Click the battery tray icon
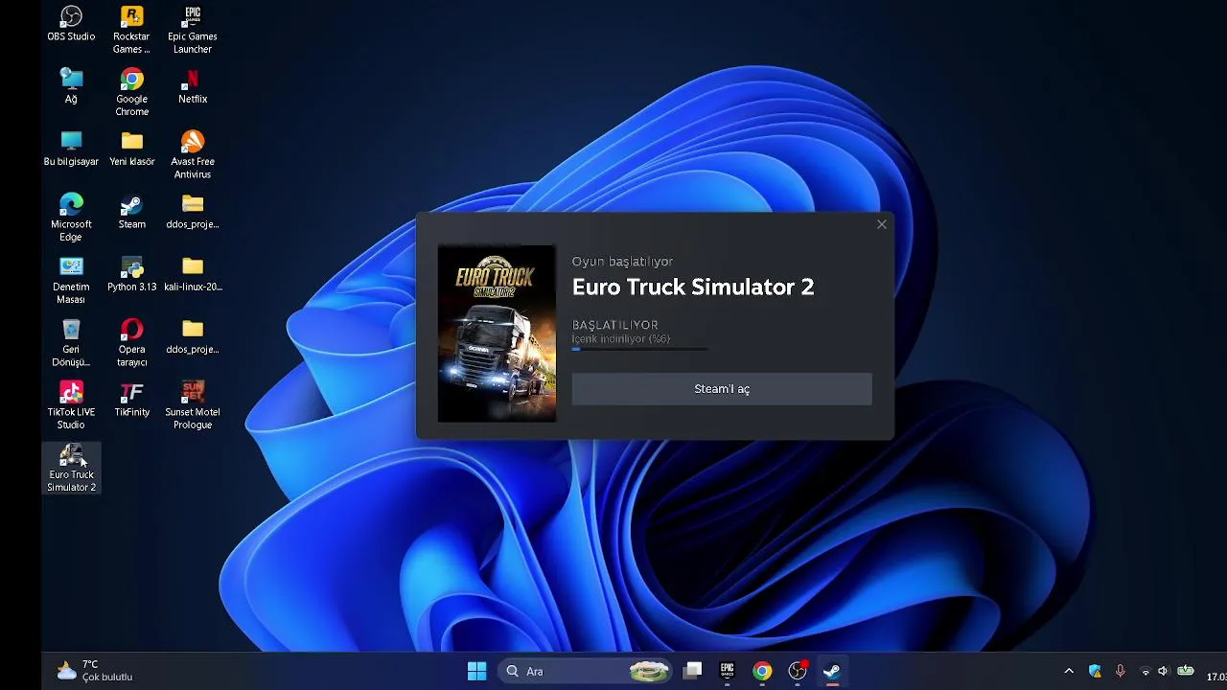Image resolution: width=1227 pixels, height=690 pixels. pos(1185,671)
